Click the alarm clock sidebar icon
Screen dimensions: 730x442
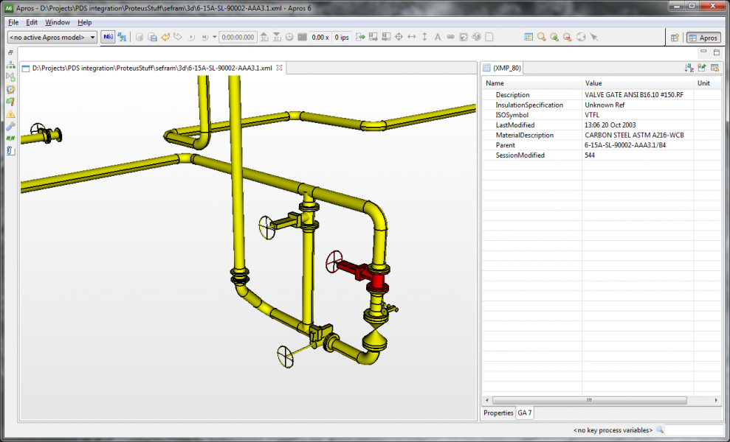(x=10, y=89)
